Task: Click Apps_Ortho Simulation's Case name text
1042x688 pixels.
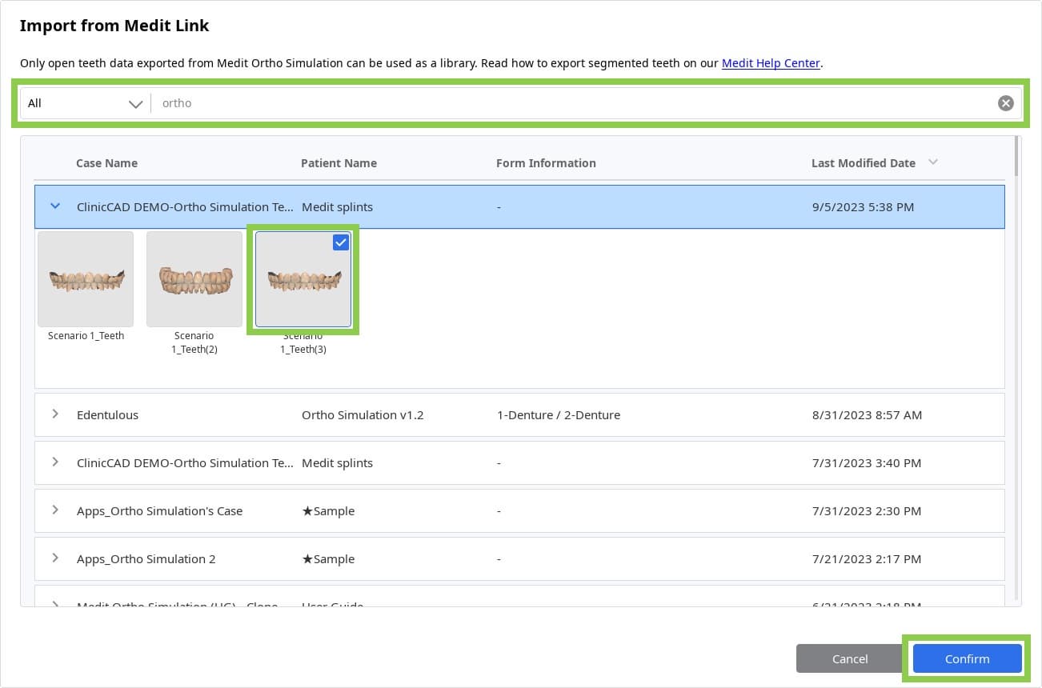Action: pos(159,510)
